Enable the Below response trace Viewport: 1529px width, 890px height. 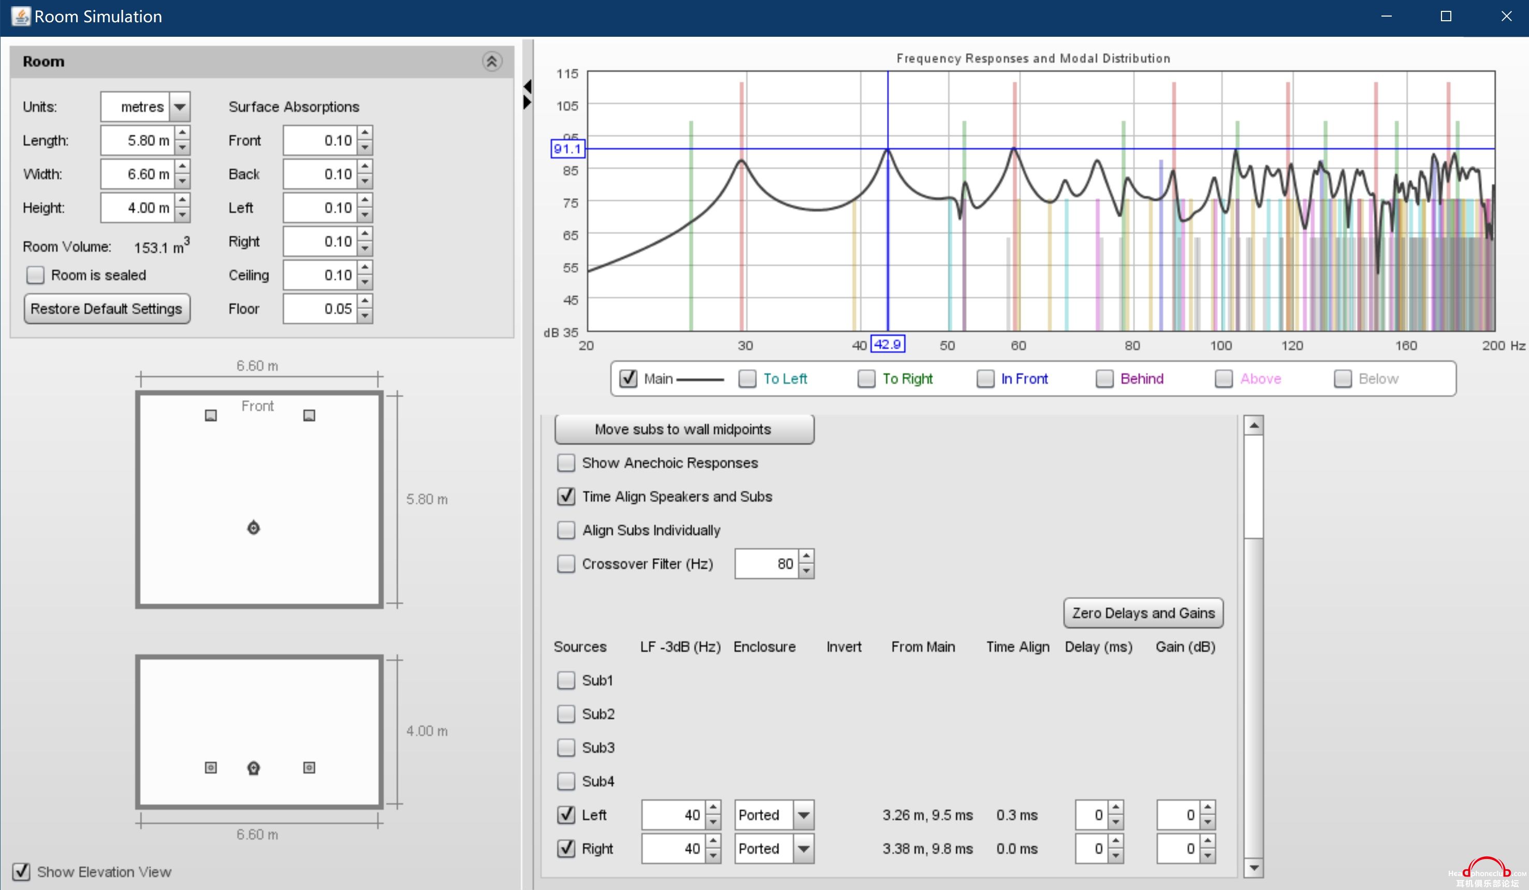(1343, 378)
